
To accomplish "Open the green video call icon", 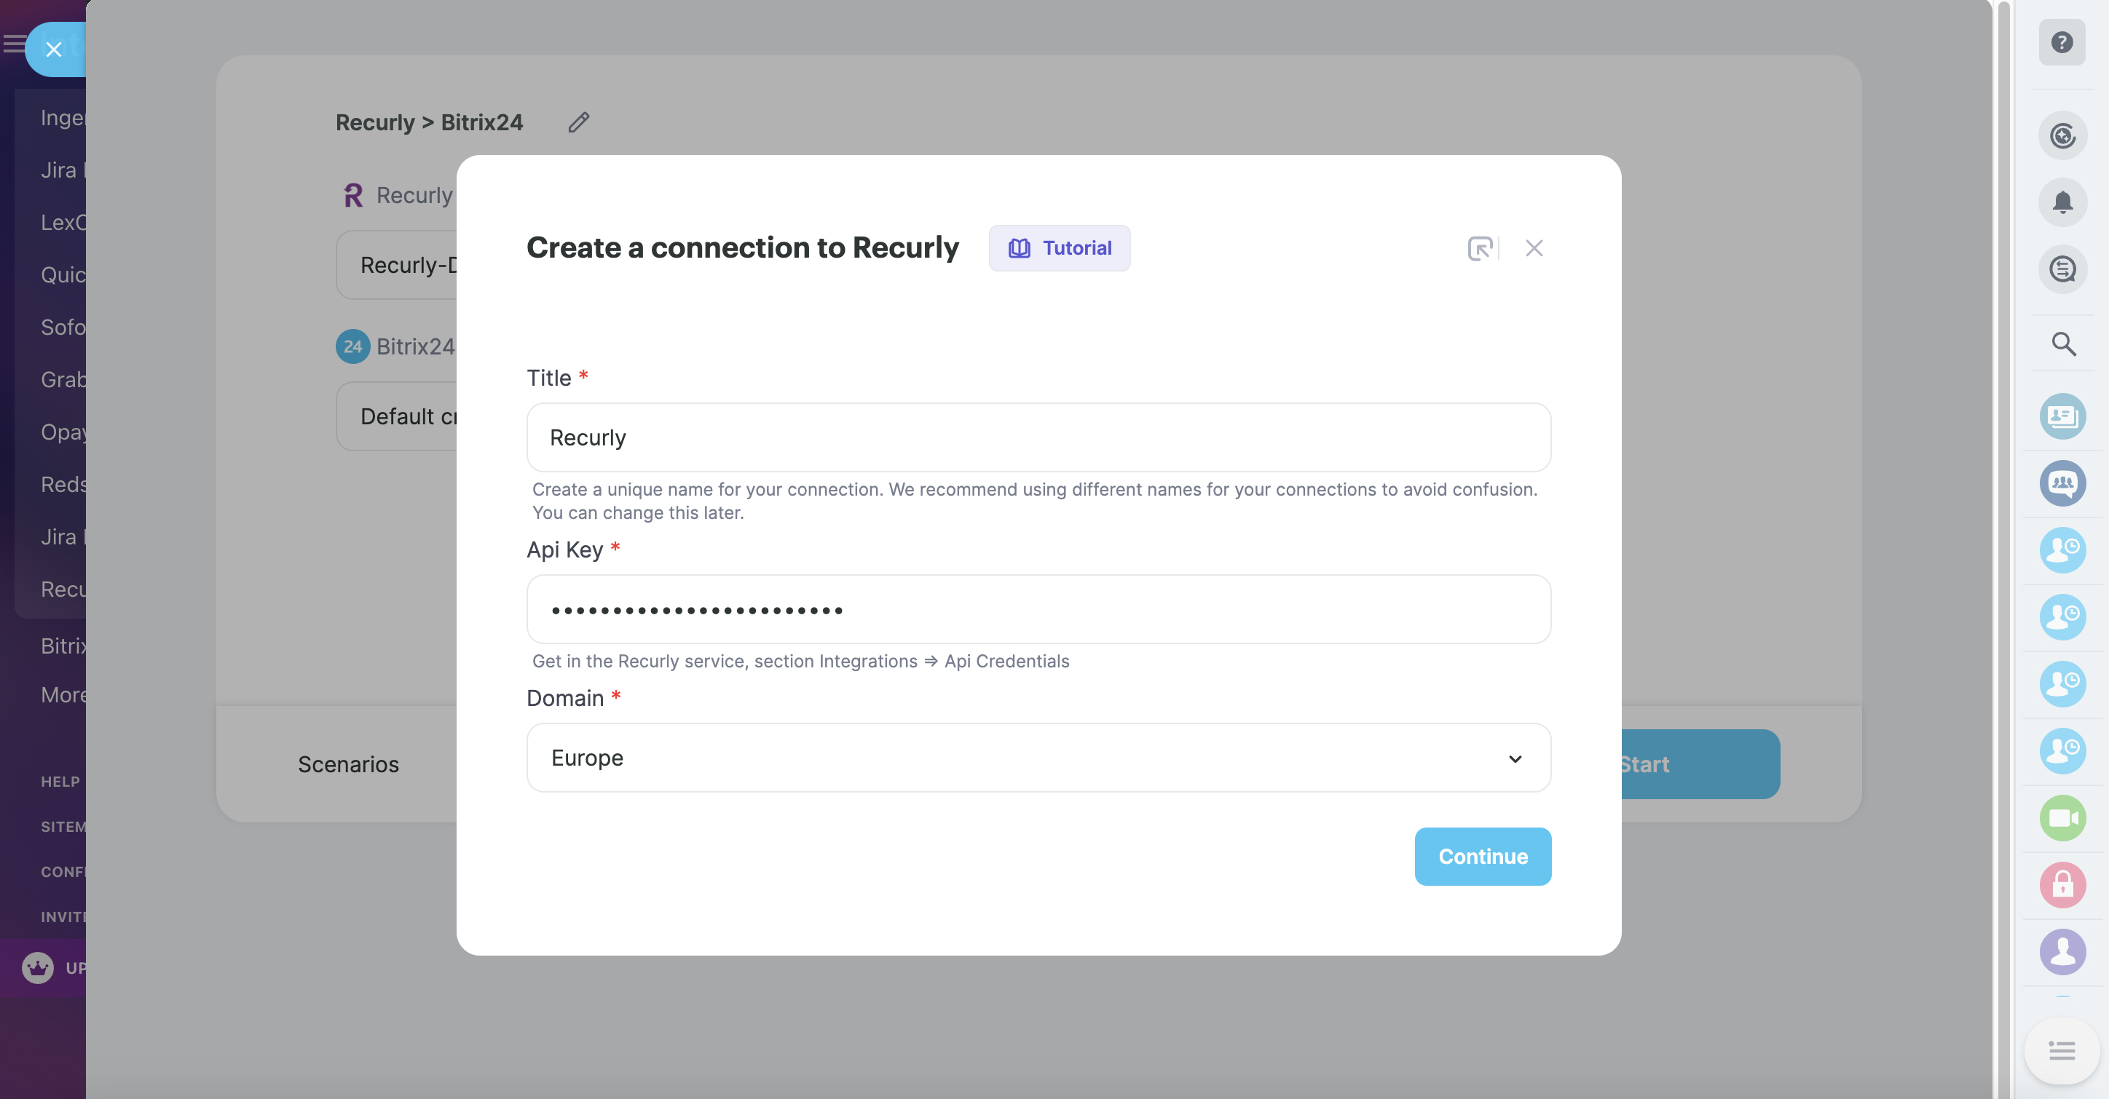I will click(x=2062, y=817).
